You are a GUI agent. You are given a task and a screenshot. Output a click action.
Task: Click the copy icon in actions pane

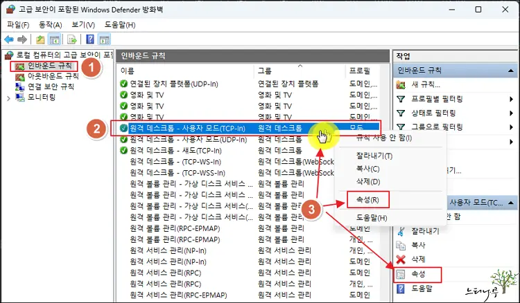[x=401, y=246]
